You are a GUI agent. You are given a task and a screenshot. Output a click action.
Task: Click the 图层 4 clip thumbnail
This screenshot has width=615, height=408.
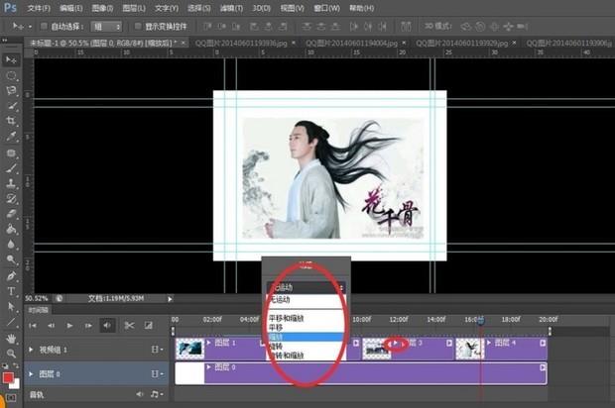pyautogui.click(x=470, y=349)
